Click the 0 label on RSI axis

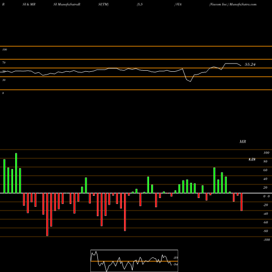pyautogui.click(x=3, y=93)
